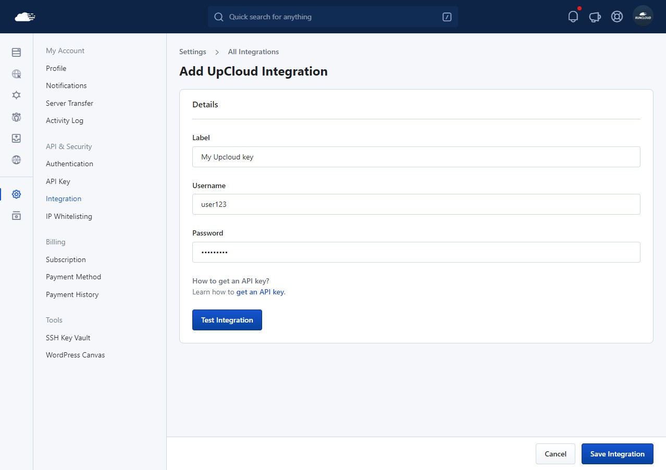Open the servers icon in left rail
The image size is (666, 470).
coord(16,52)
